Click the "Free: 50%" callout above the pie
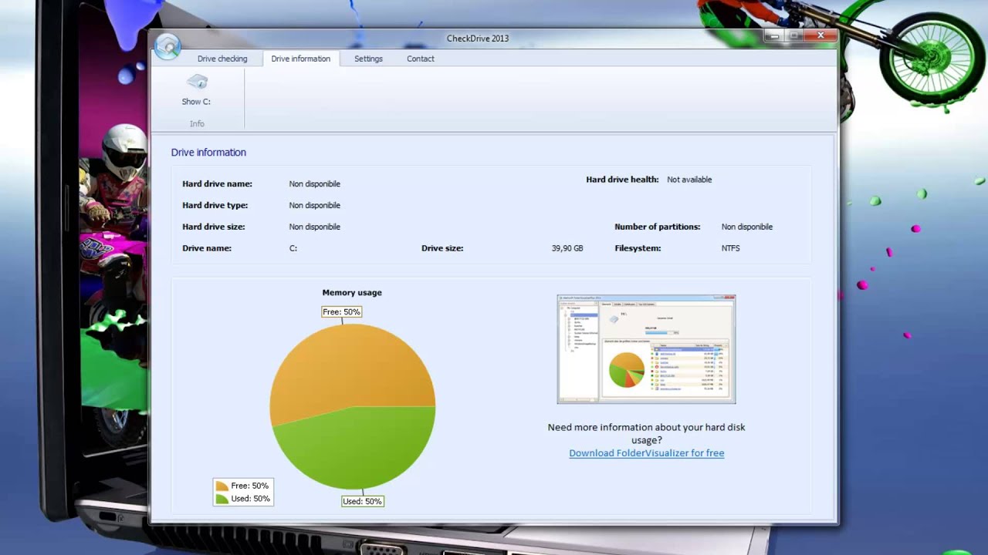 (x=341, y=312)
